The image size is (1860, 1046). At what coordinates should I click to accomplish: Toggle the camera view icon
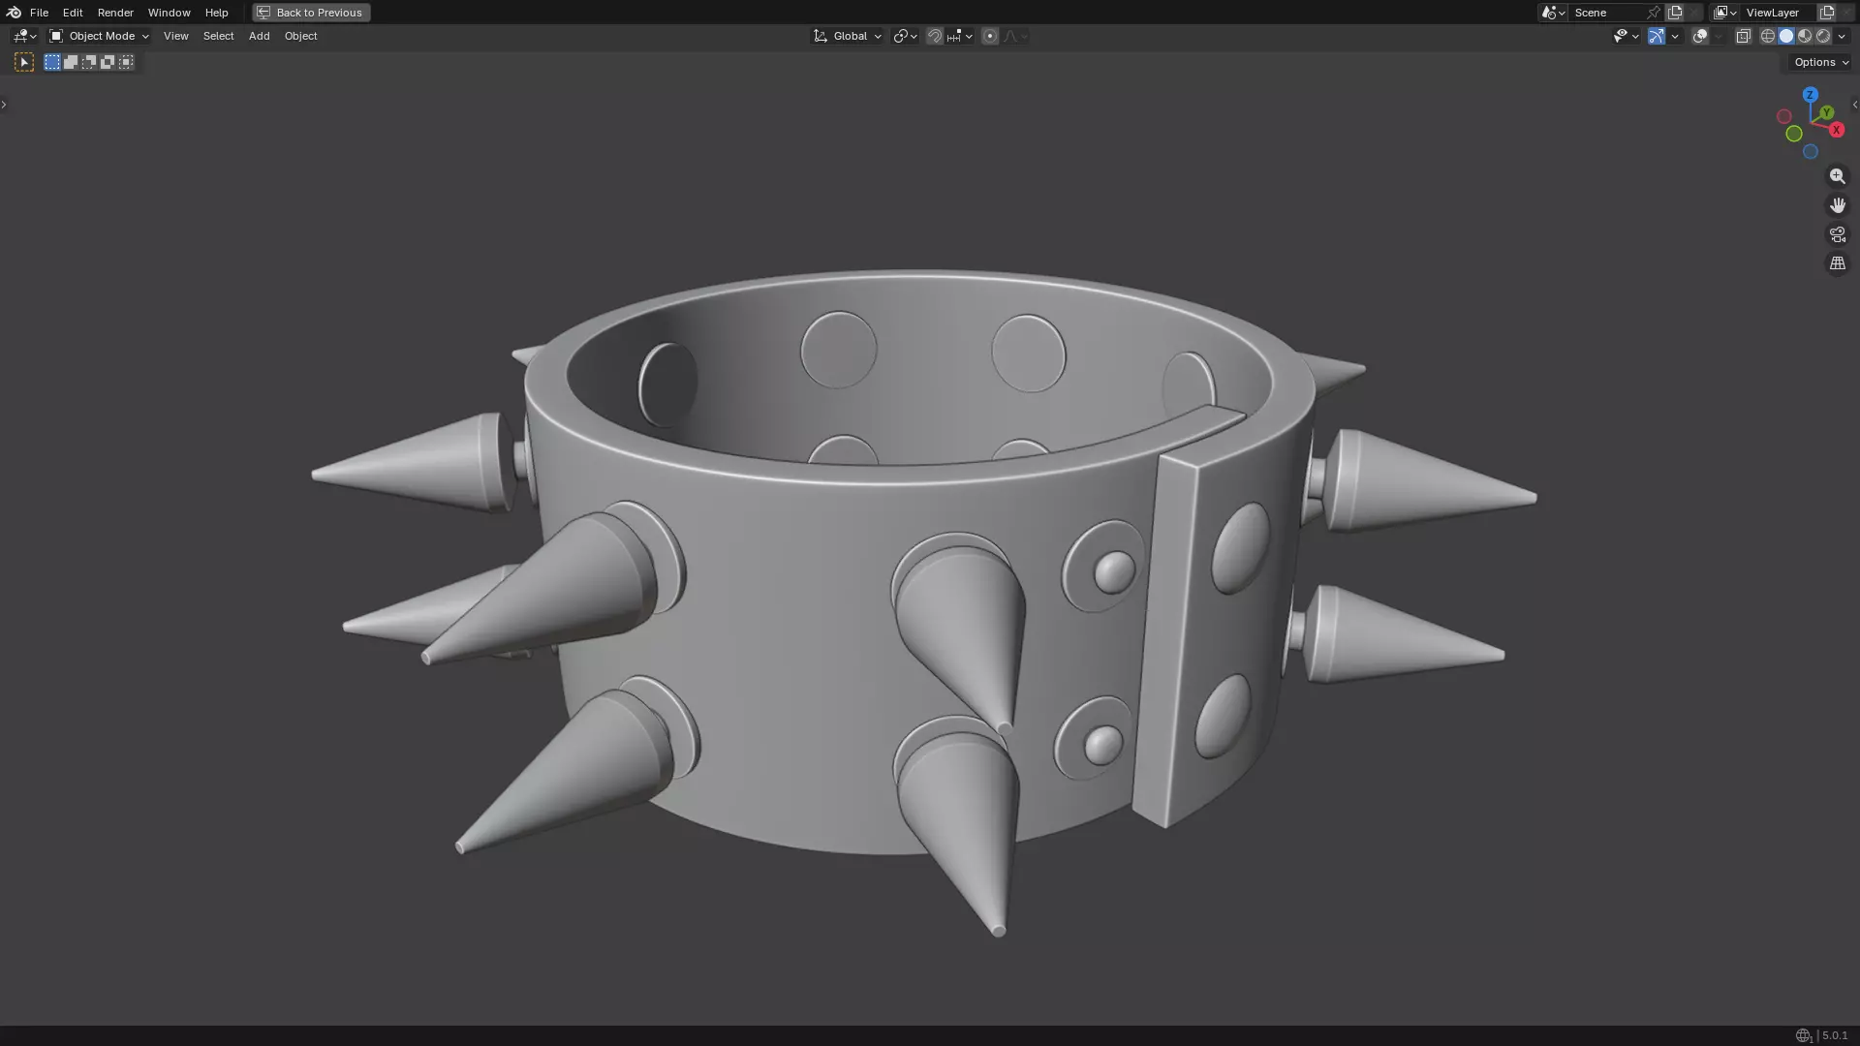1837,234
